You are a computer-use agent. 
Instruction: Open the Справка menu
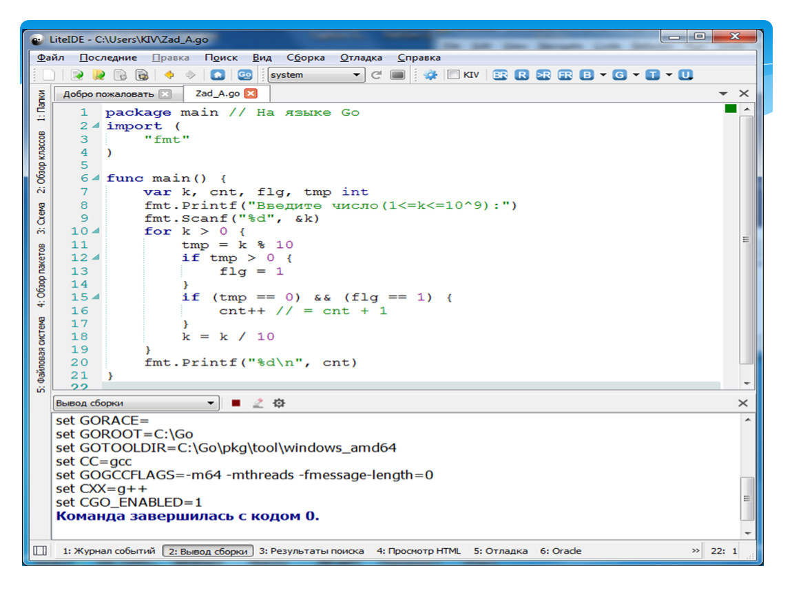419,58
